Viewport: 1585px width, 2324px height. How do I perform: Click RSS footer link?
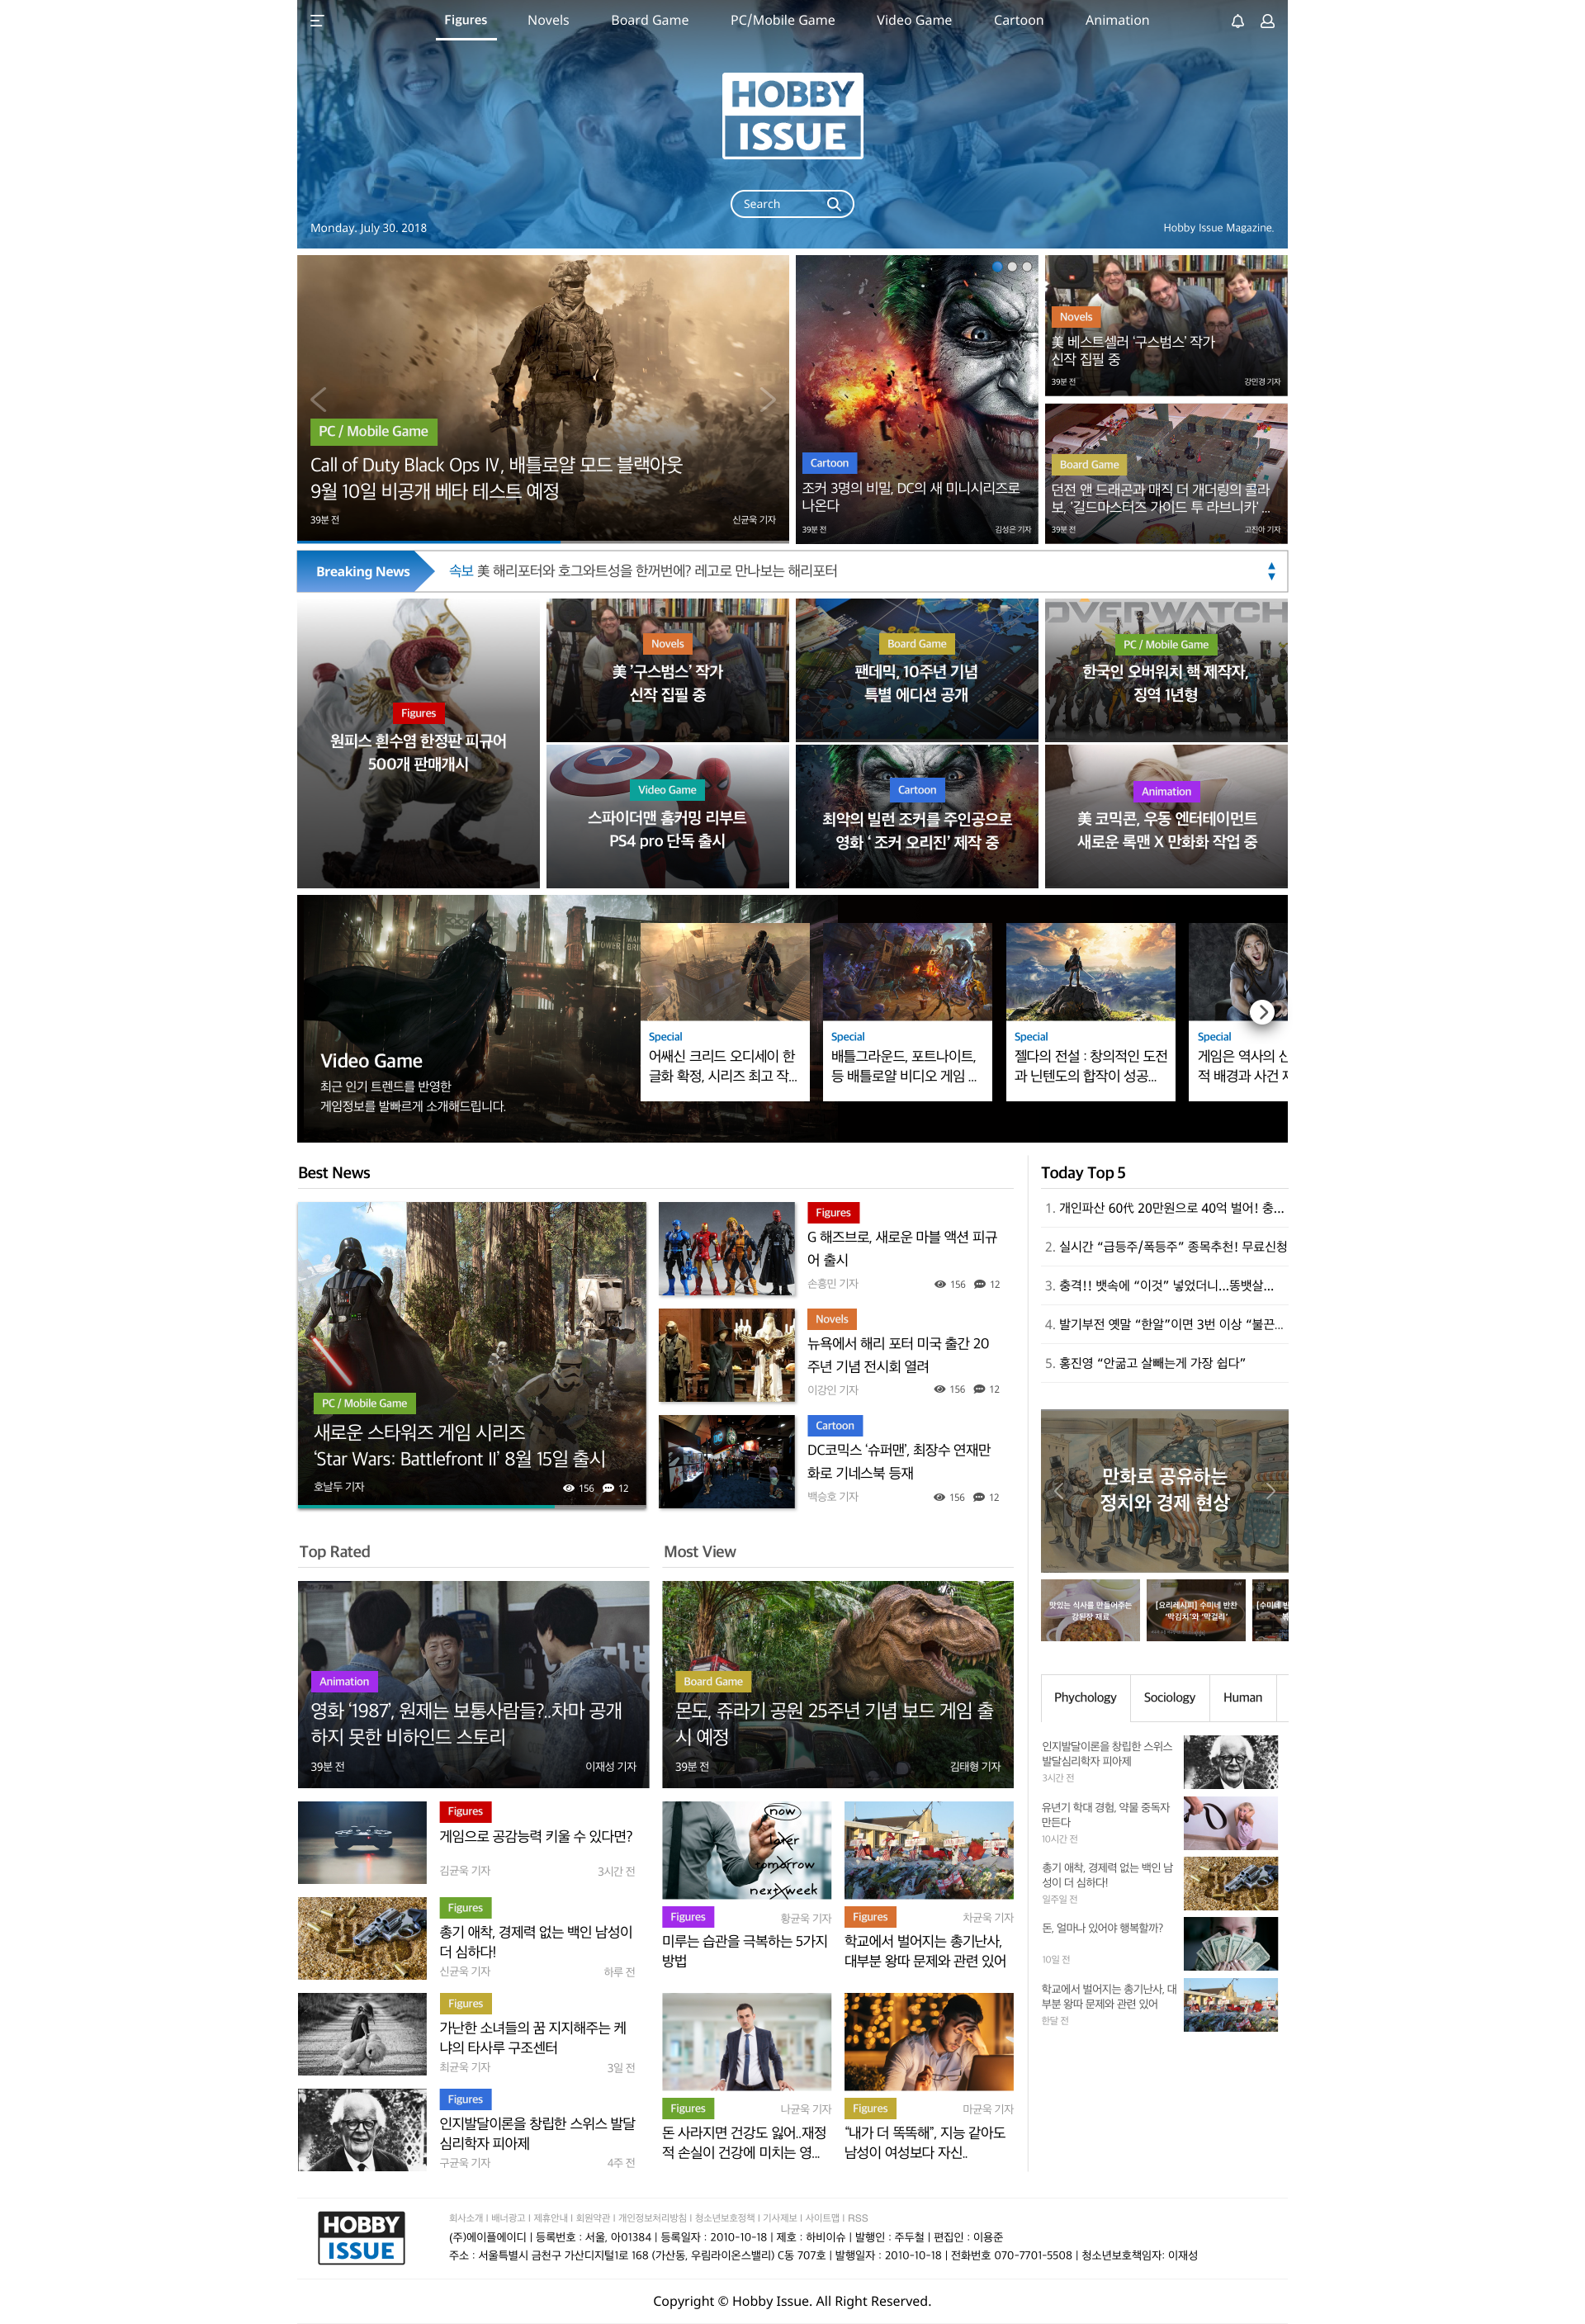tap(858, 2218)
